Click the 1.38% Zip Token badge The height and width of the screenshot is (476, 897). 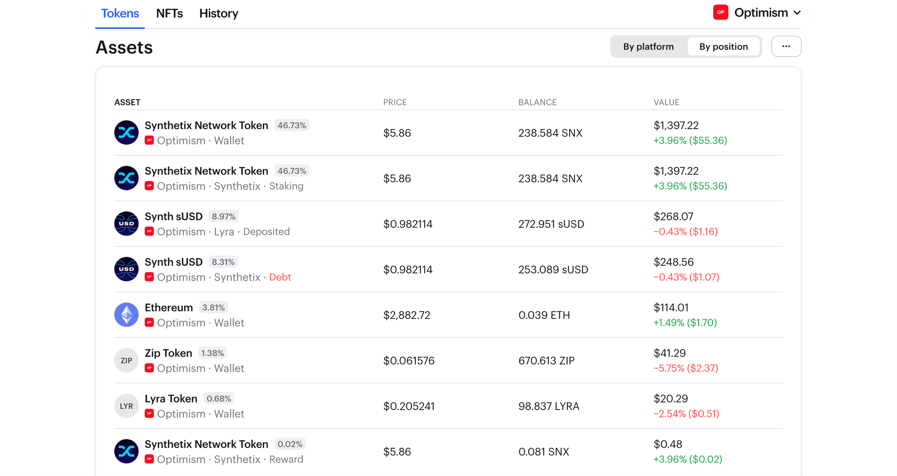coord(213,353)
